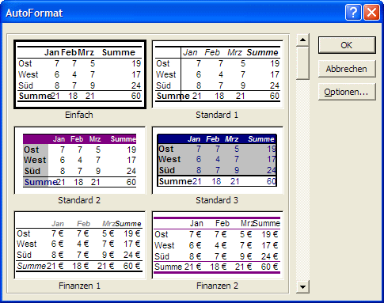
Task: Choose the Standard 2 purple-header format
Action: coord(80,161)
